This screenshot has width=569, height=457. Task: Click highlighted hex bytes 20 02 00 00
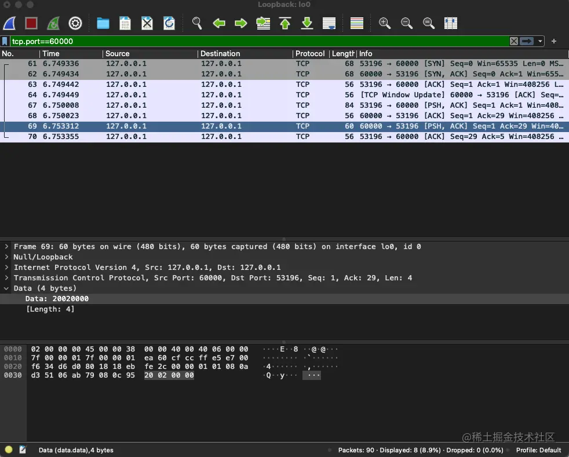coord(169,375)
